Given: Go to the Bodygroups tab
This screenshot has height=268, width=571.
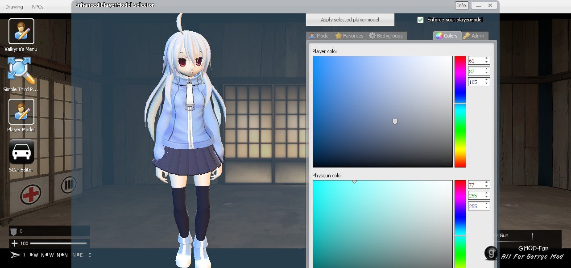Looking at the screenshot, I should pyautogui.click(x=386, y=36).
